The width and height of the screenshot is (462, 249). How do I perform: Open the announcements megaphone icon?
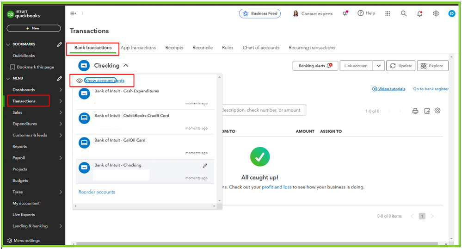tap(345, 13)
